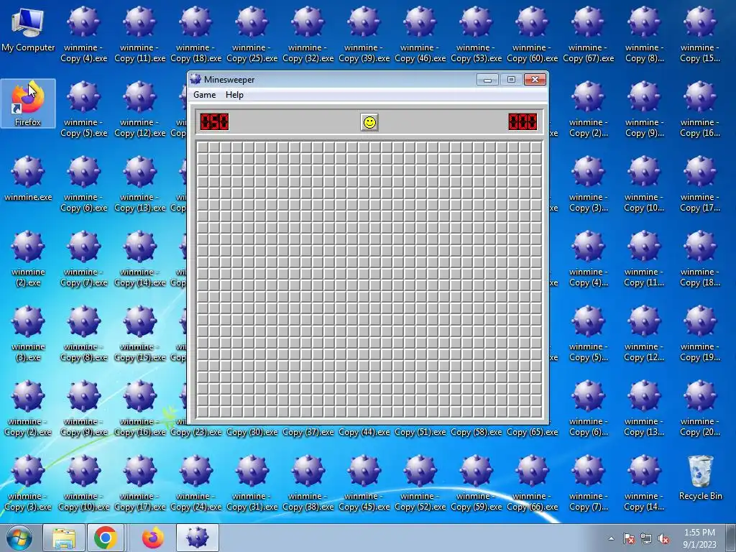Screen dimensions: 736x552
Task: Close the Minesweeper window
Action: 535,79
